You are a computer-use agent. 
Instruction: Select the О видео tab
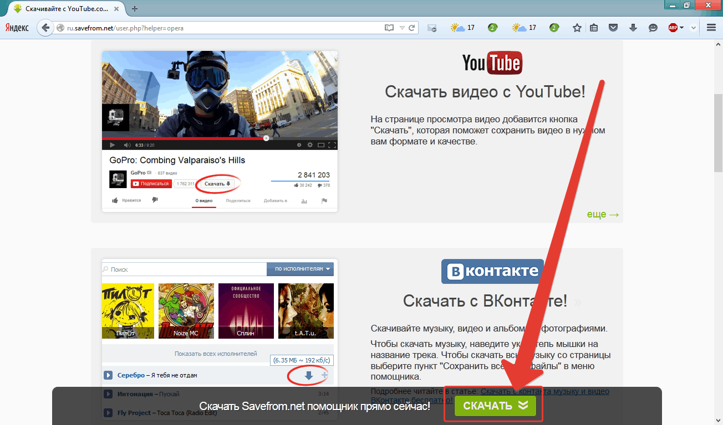(204, 201)
